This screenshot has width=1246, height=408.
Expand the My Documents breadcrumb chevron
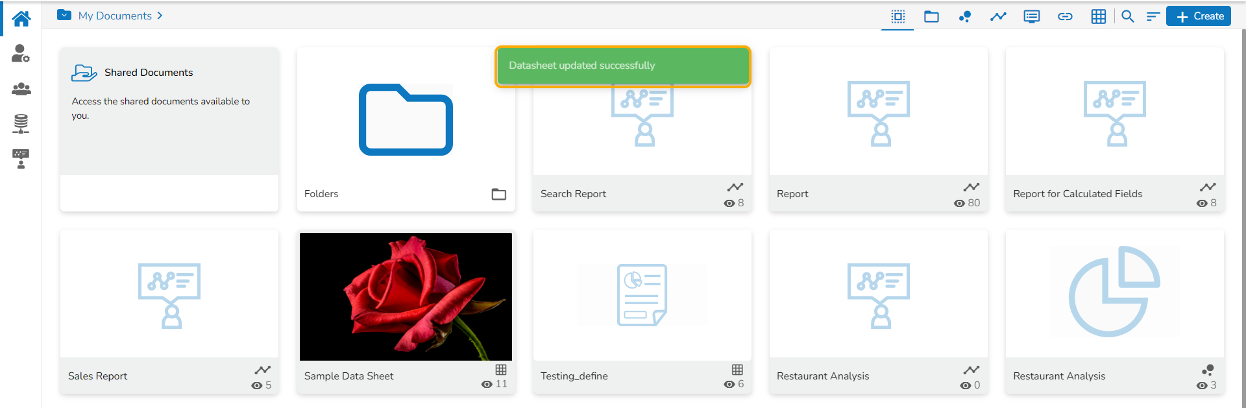pos(160,16)
